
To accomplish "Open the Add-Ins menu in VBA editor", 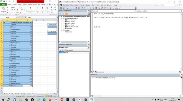I will click(103, 5).
